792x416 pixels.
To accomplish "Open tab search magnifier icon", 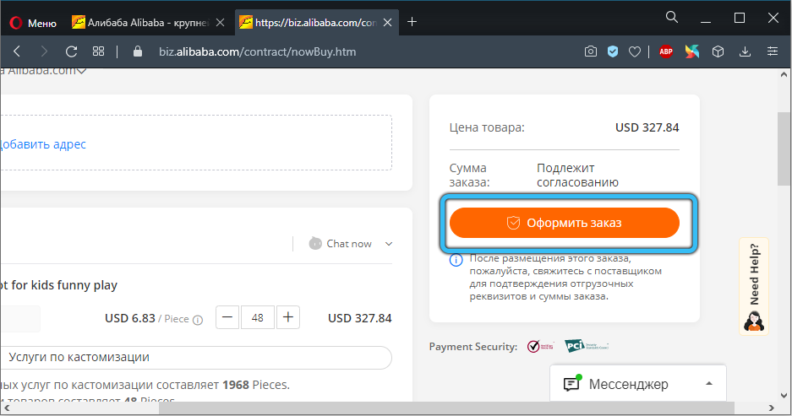I will [x=672, y=17].
